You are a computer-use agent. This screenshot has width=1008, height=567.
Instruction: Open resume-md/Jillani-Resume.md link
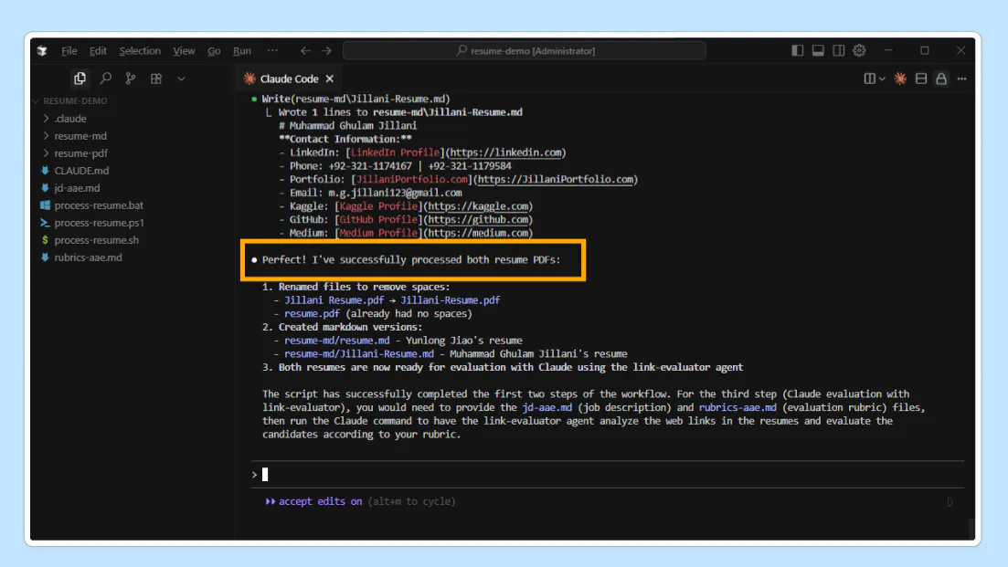point(359,354)
